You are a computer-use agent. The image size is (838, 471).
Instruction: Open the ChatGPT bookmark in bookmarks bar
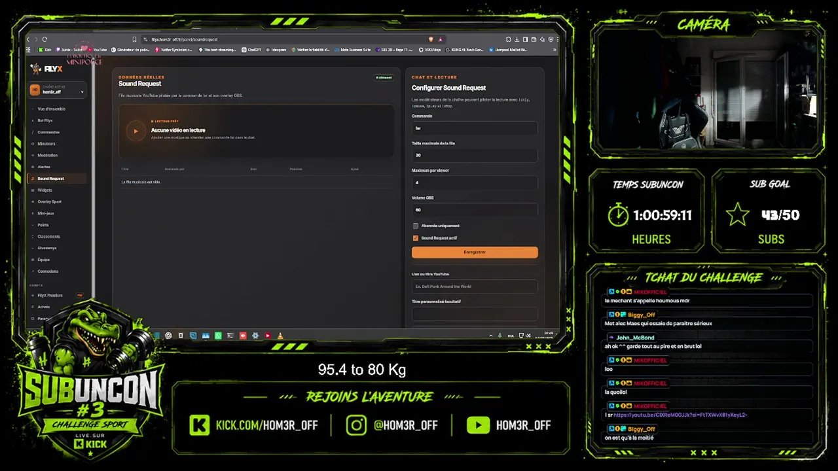pos(252,50)
